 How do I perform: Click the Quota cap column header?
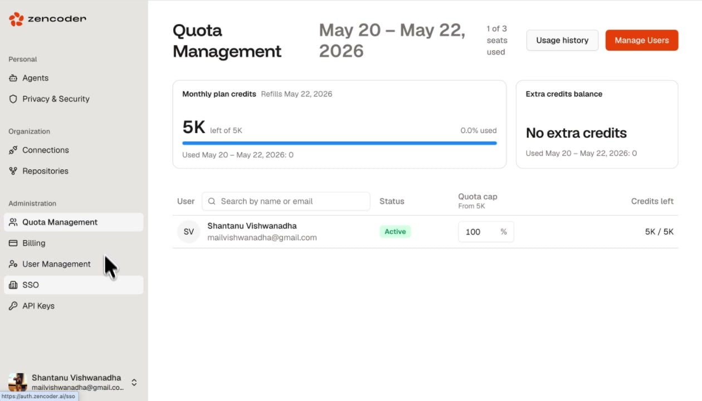[x=477, y=197]
